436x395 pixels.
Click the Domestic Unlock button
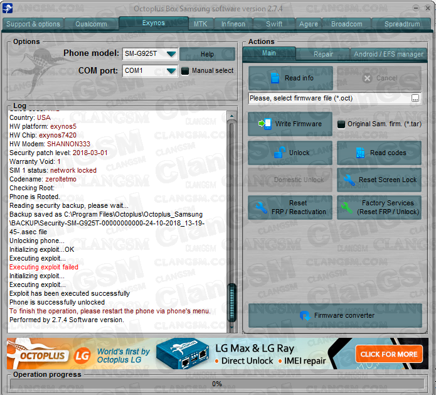click(x=290, y=180)
